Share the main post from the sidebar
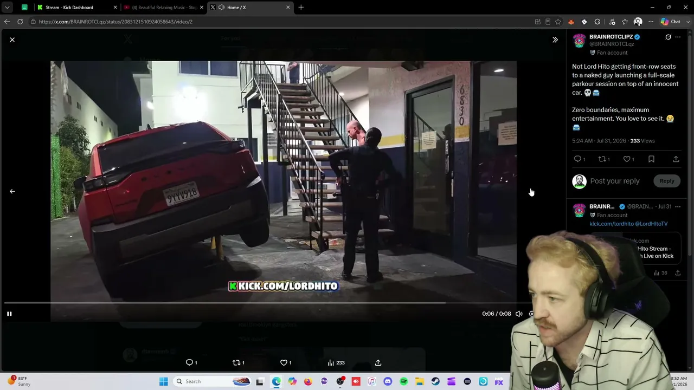The width and height of the screenshot is (694, 390). pyautogui.click(x=676, y=159)
